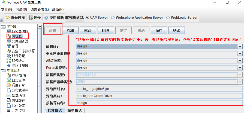
Task: Open the Portal数据源 dropdown arrow
Action: click(x=240, y=68)
